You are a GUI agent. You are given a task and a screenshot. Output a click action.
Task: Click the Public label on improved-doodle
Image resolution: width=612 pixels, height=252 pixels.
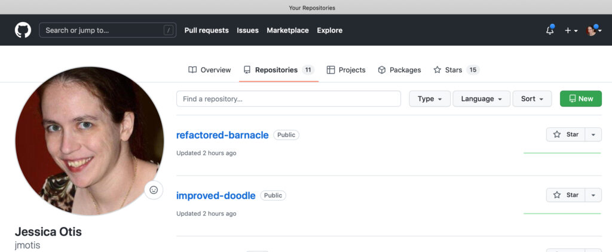pos(273,195)
